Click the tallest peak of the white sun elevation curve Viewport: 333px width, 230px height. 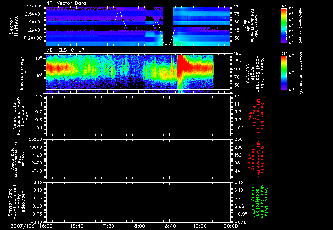tap(119, 11)
